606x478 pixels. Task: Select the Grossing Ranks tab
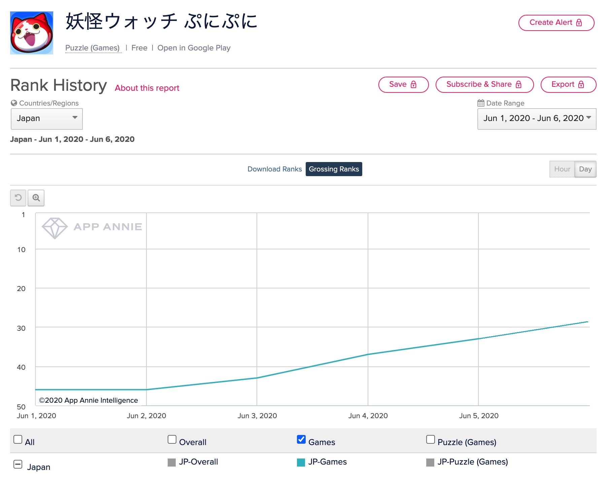334,169
